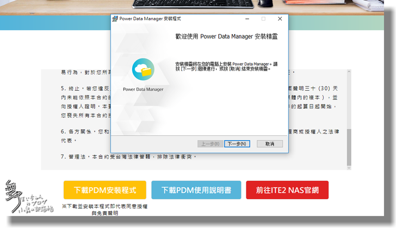Viewport: 396px width, 228px height.
Task: Click the scroll up arrow in license text
Action: click(349, 72)
